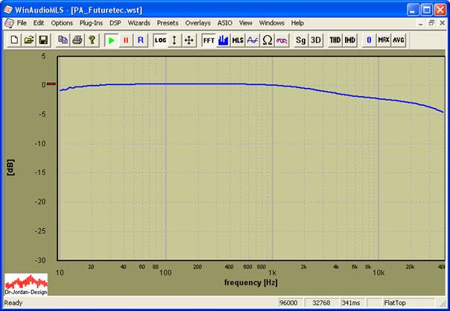Viewport: 450px width, 311px height.
Task: Open the View menu
Action: click(246, 23)
